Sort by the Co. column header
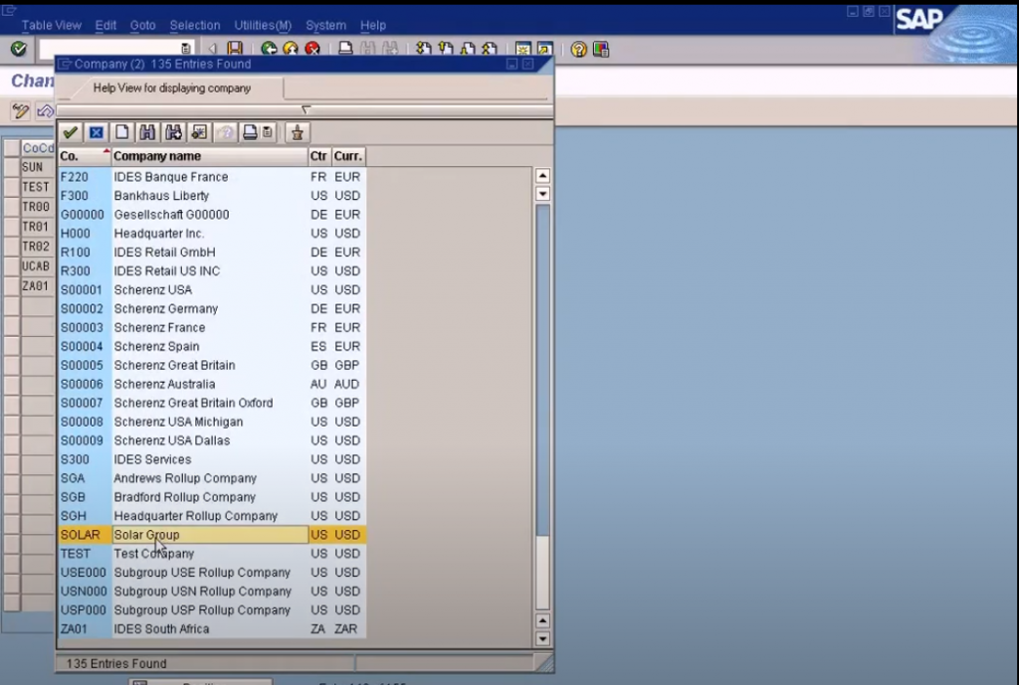The width and height of the screenshot is (1019, 685). pyautogui.click(x=85, y=156)
